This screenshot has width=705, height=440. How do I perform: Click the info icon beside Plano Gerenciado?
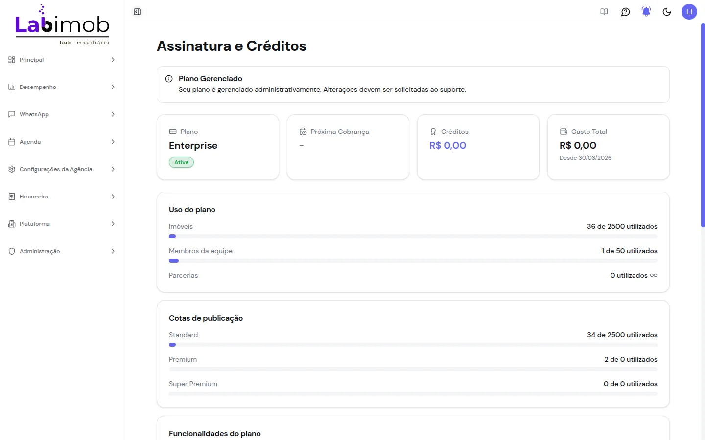pos(169,79)
